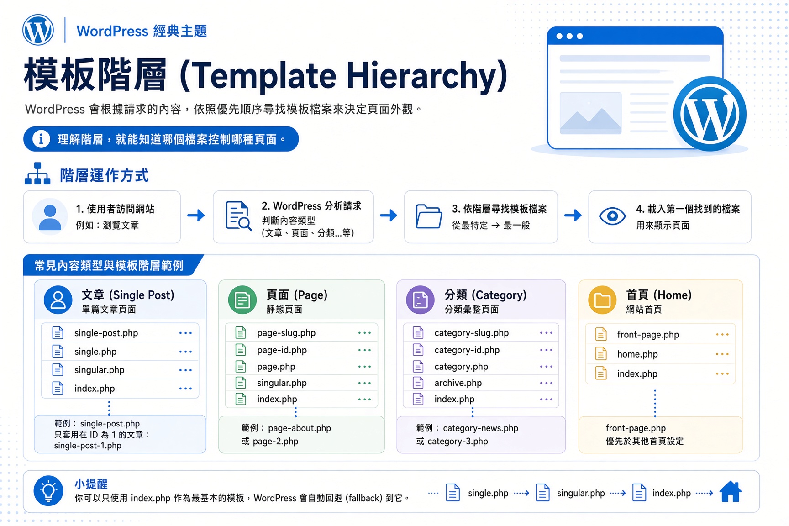Click the three dots beside category.php
789x526 pixels.
pos(546,366)
